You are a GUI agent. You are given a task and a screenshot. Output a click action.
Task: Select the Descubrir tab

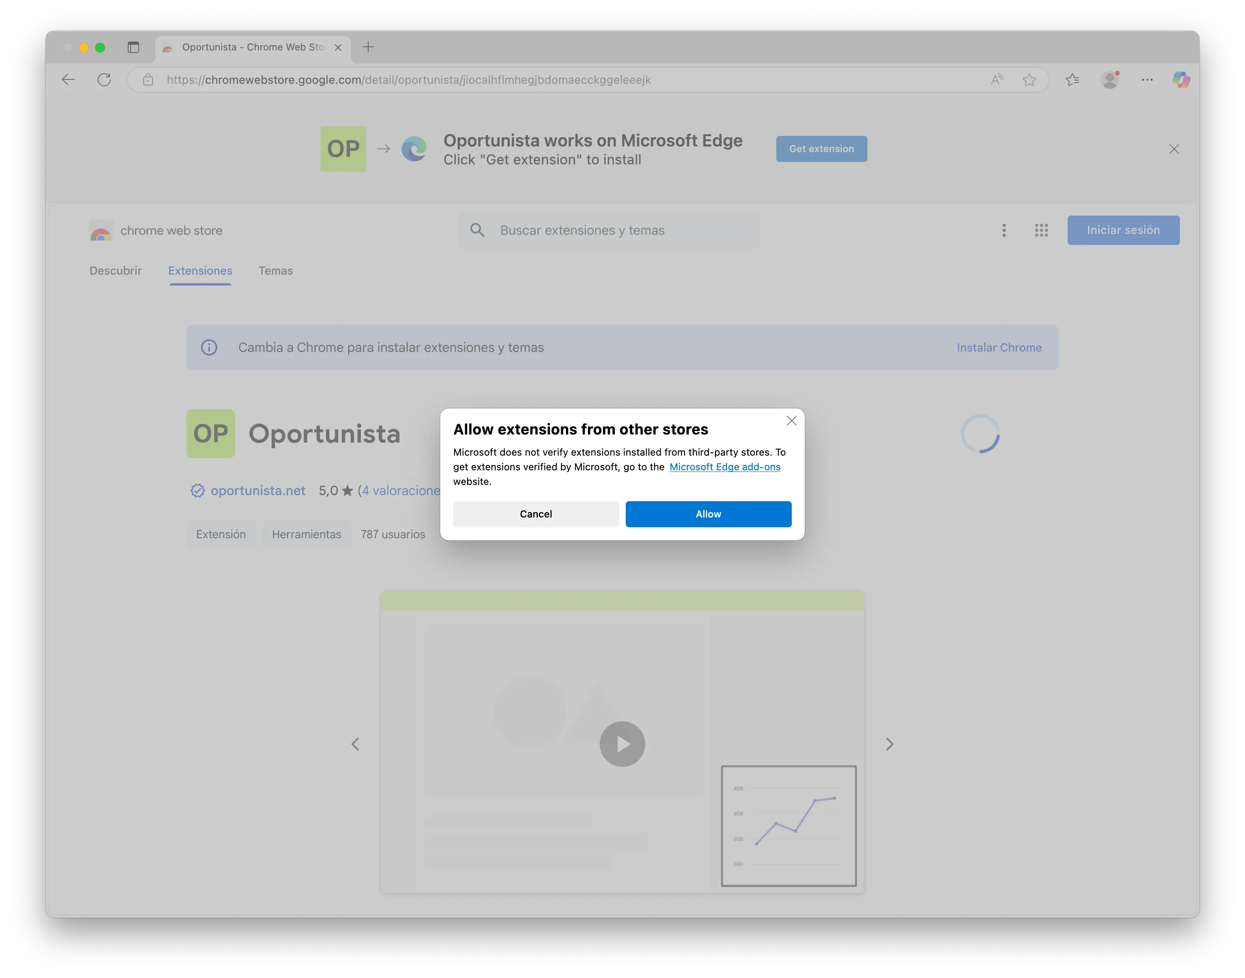(x=115, y=270)
